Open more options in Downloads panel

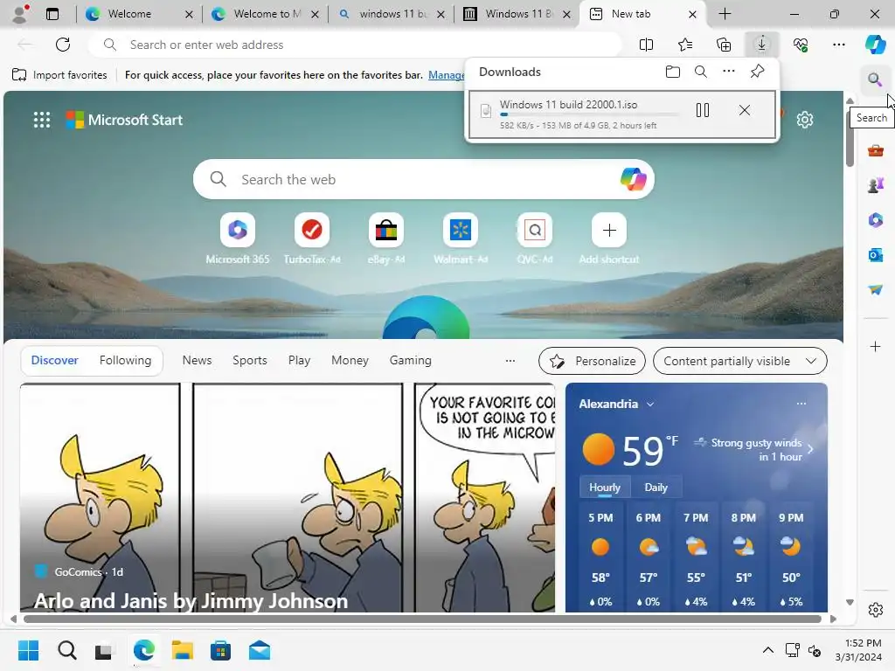coord(729,72)
